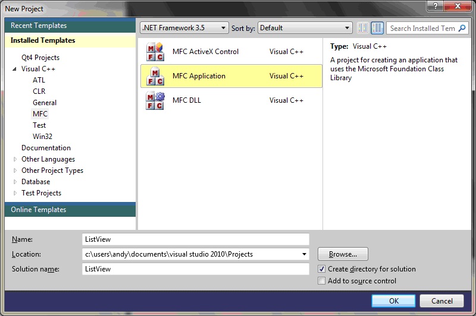This screenshot has width=476, height=316.
Task: Click Visual C++ label in MFC Application row
Action: tap(286, 76)
